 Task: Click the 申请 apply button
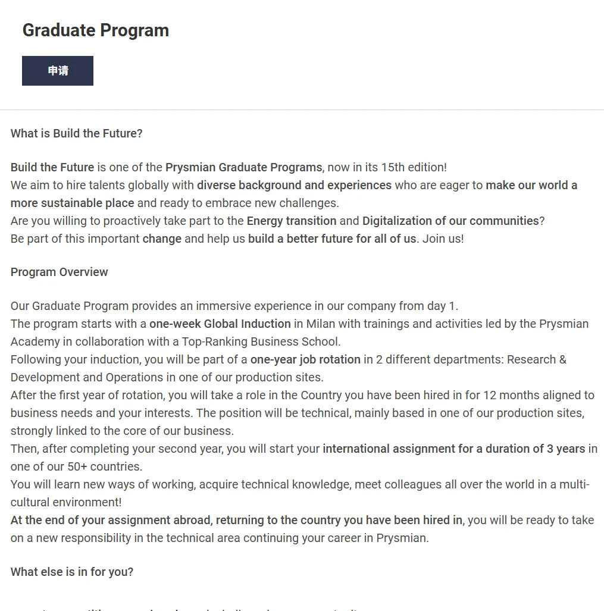tap(58, 71)
